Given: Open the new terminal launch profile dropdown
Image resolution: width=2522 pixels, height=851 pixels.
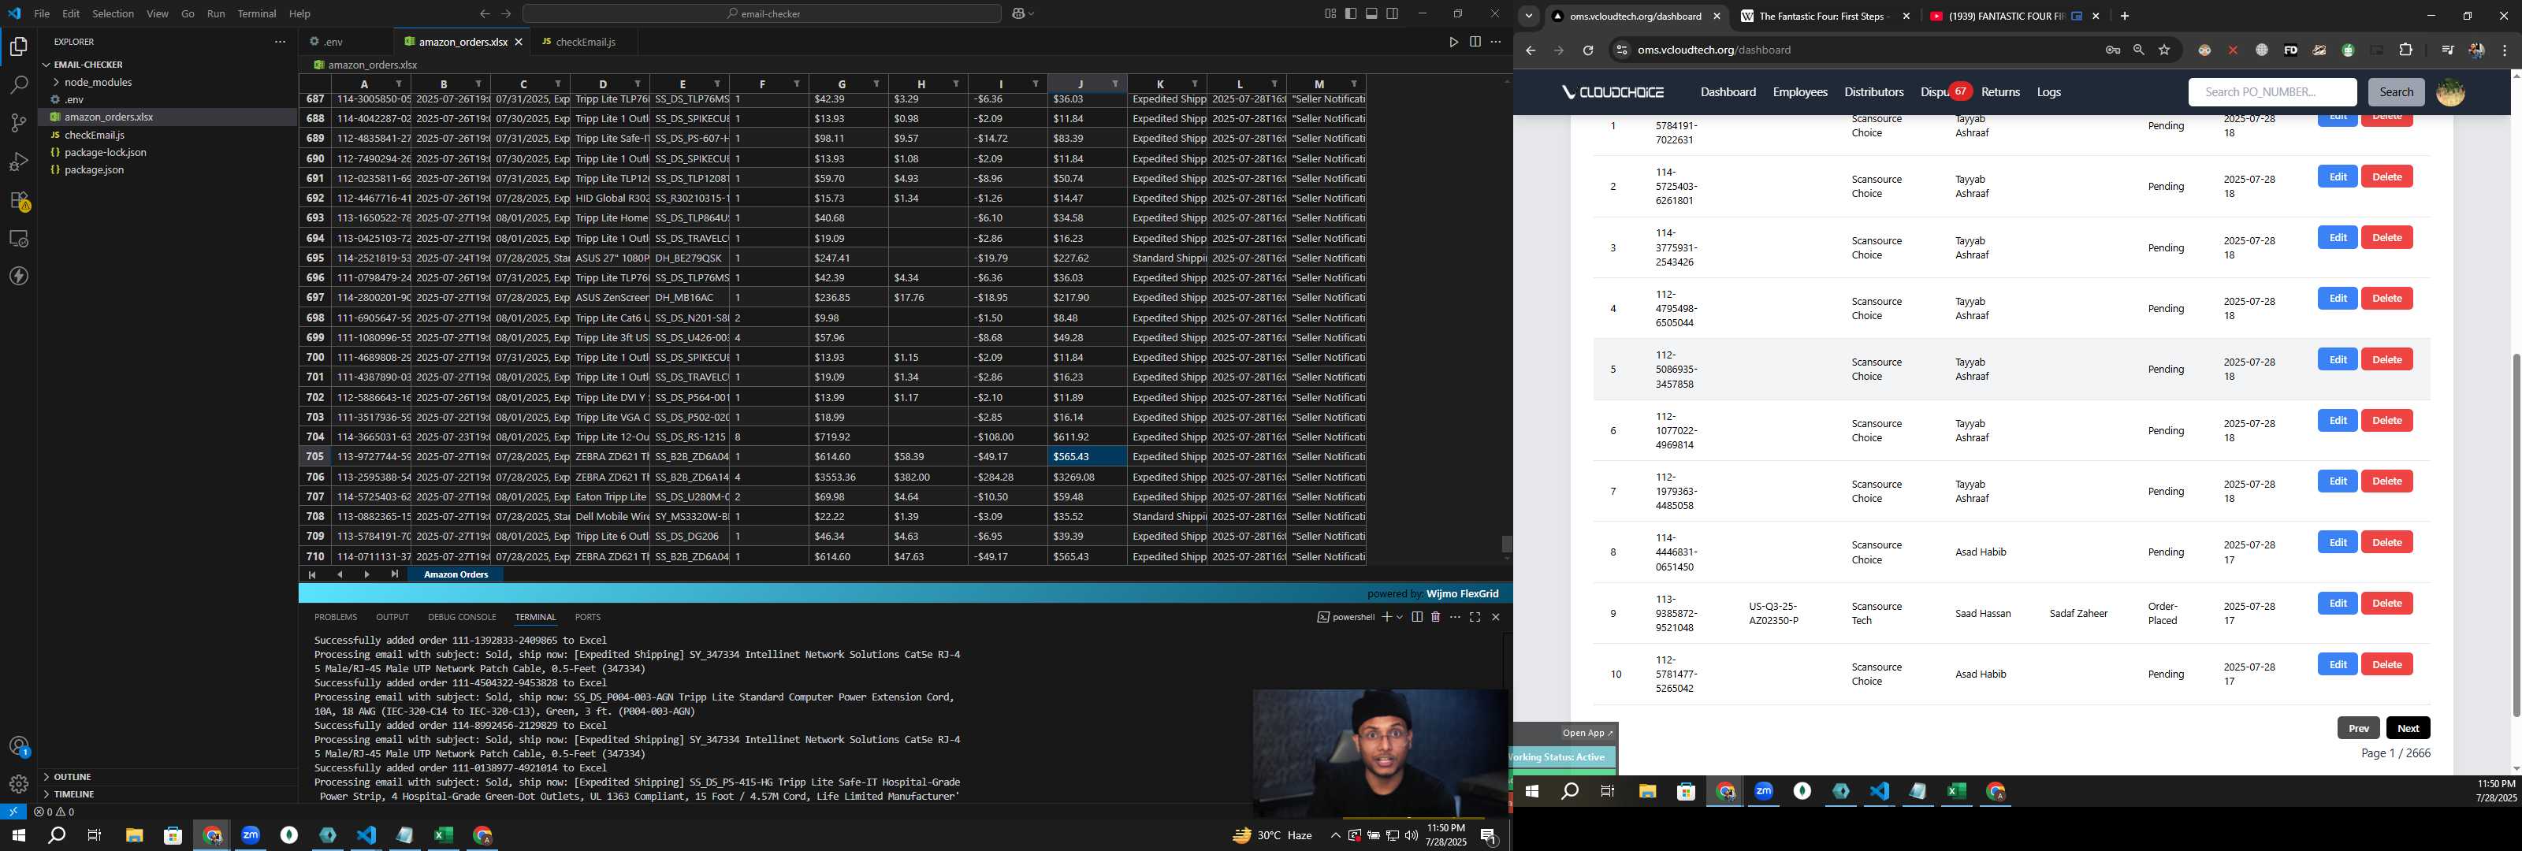Looking at the screenshot, I should coord(1399,617).
